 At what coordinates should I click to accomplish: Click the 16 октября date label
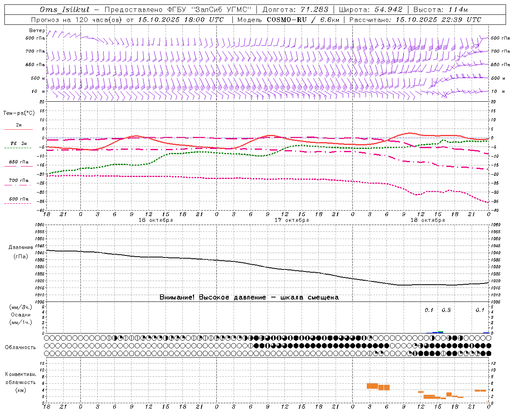pyautogui.click(x=156, y=220)
